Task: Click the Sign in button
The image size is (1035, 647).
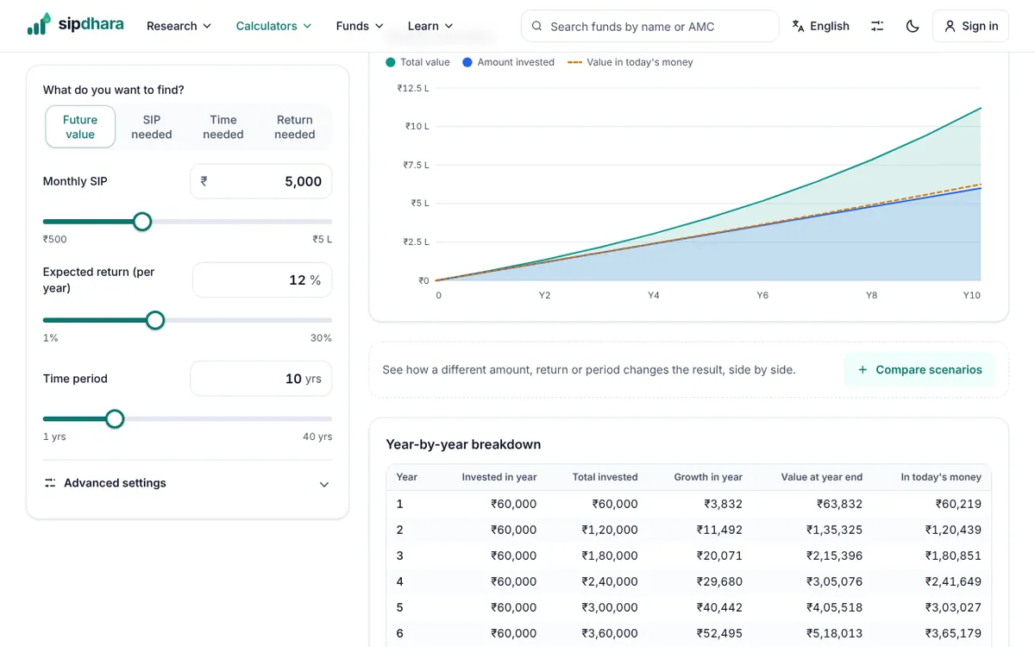Action: point(970,26)
